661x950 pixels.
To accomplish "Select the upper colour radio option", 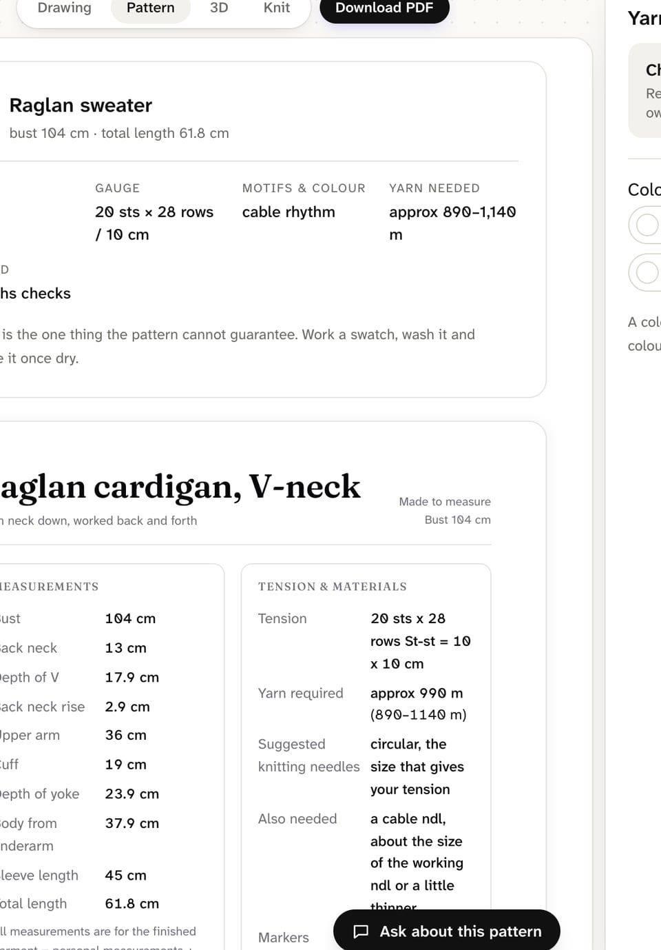I will click(x=647, y=225).
